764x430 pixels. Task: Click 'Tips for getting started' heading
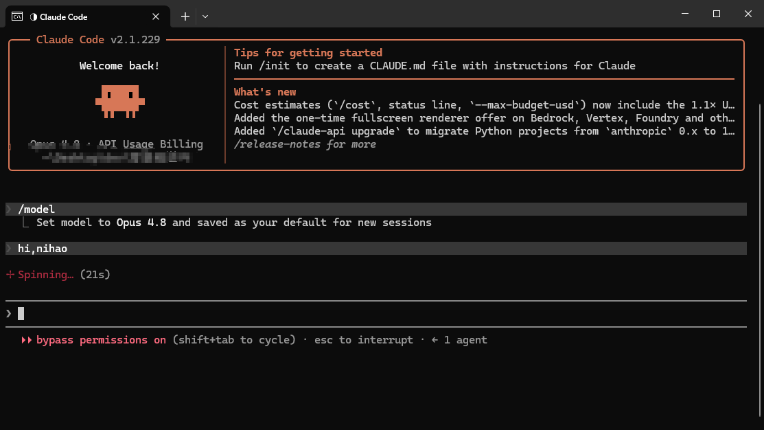pos(308,53)
